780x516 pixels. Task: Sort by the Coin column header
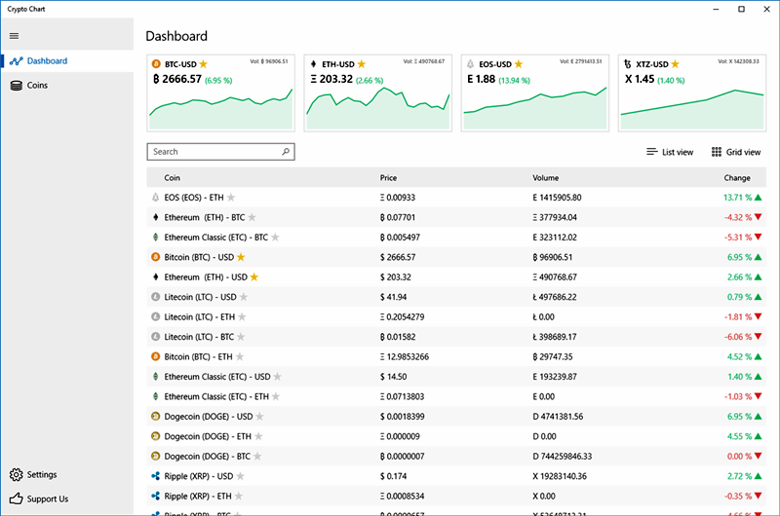[x=173, y=178]
